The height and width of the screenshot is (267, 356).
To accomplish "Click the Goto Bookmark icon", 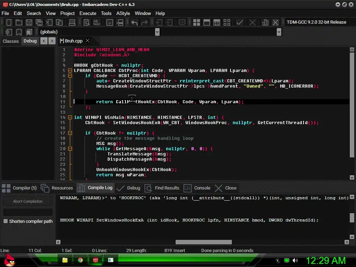I will 29,32.
